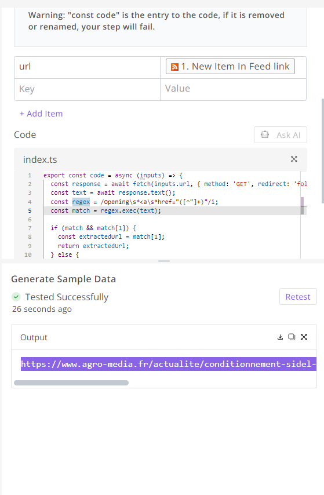Click the empty Value input field
The image size is (324, 495).
(233, 89)
